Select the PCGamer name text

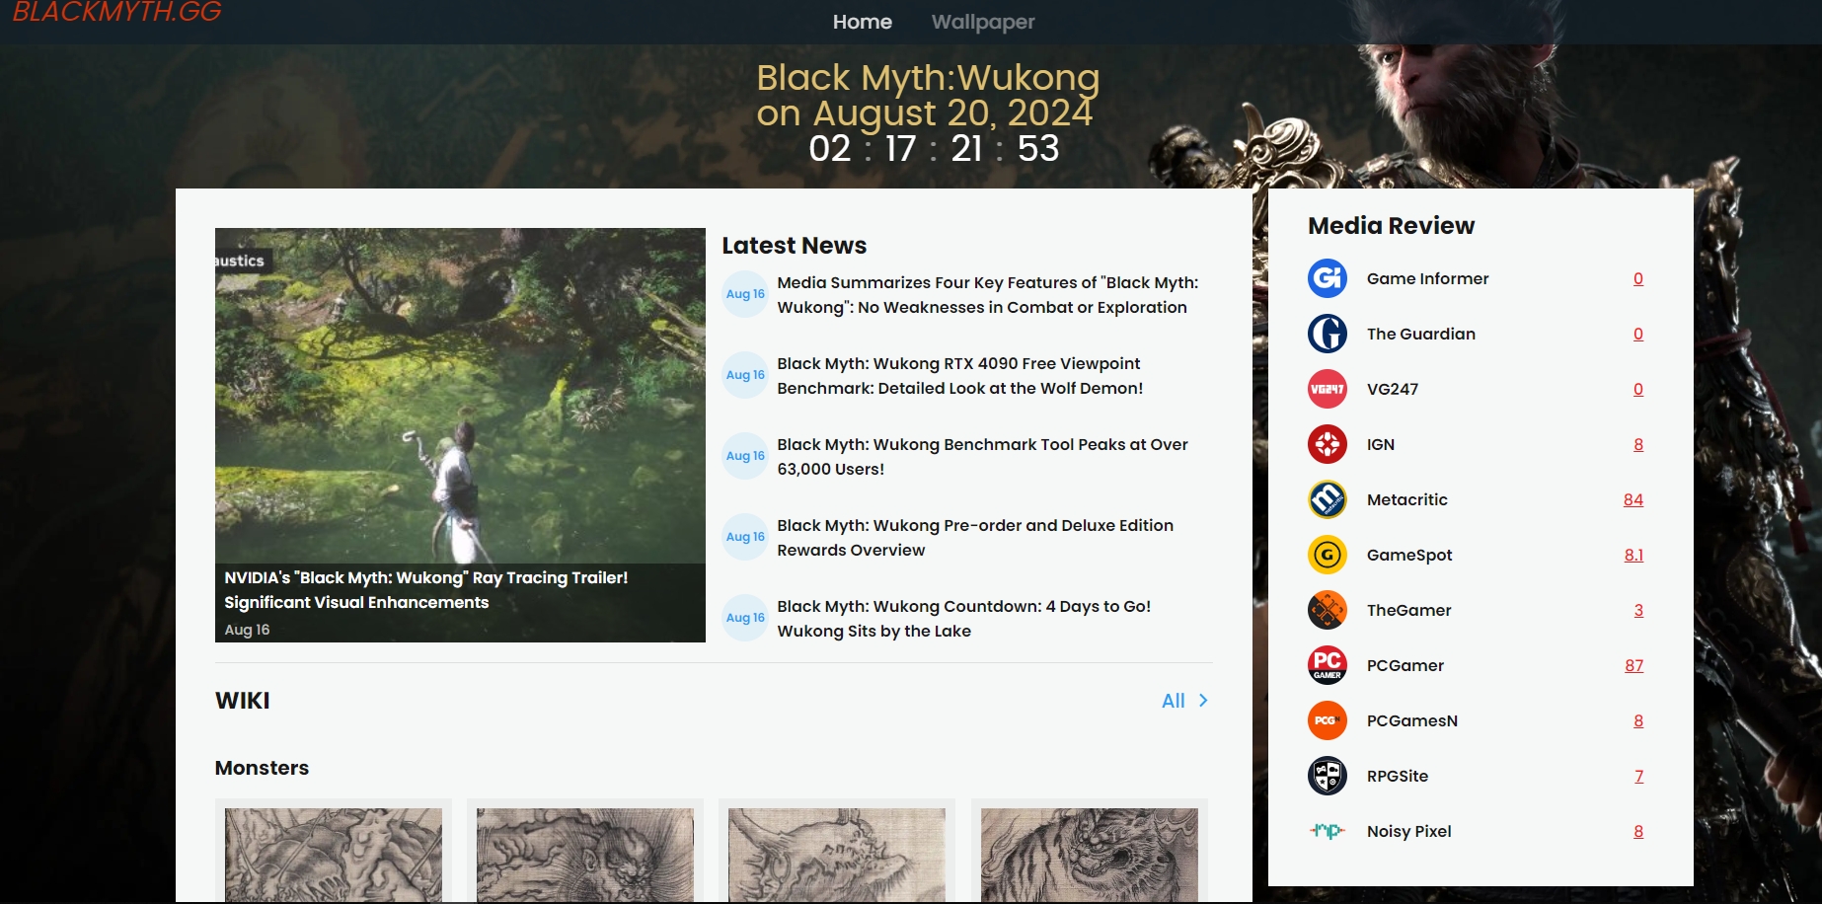click(x=1405, y=665)
